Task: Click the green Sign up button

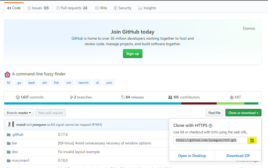Action: pyautogui.click(x=133, y=54)
